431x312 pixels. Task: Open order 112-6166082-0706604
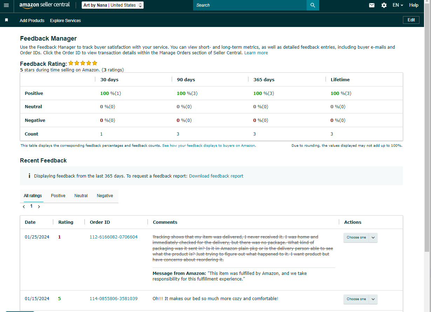click(114, 237)
